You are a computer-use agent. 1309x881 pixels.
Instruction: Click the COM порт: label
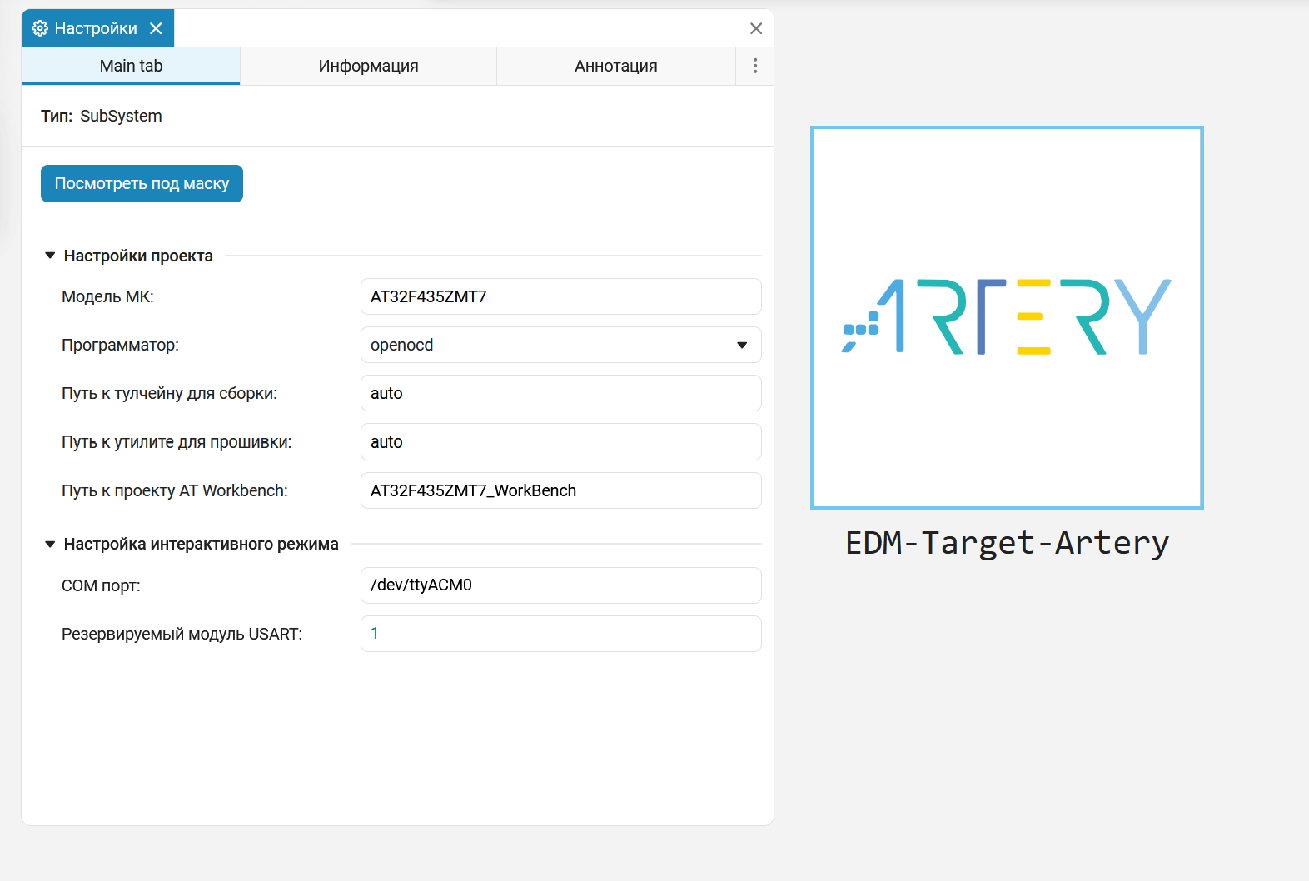[101, 585]
